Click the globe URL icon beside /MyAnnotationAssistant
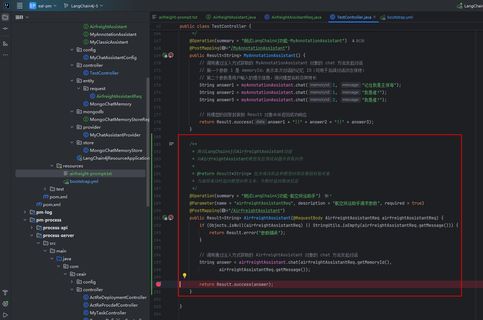 pyautogui.click(x=224, y=48)
